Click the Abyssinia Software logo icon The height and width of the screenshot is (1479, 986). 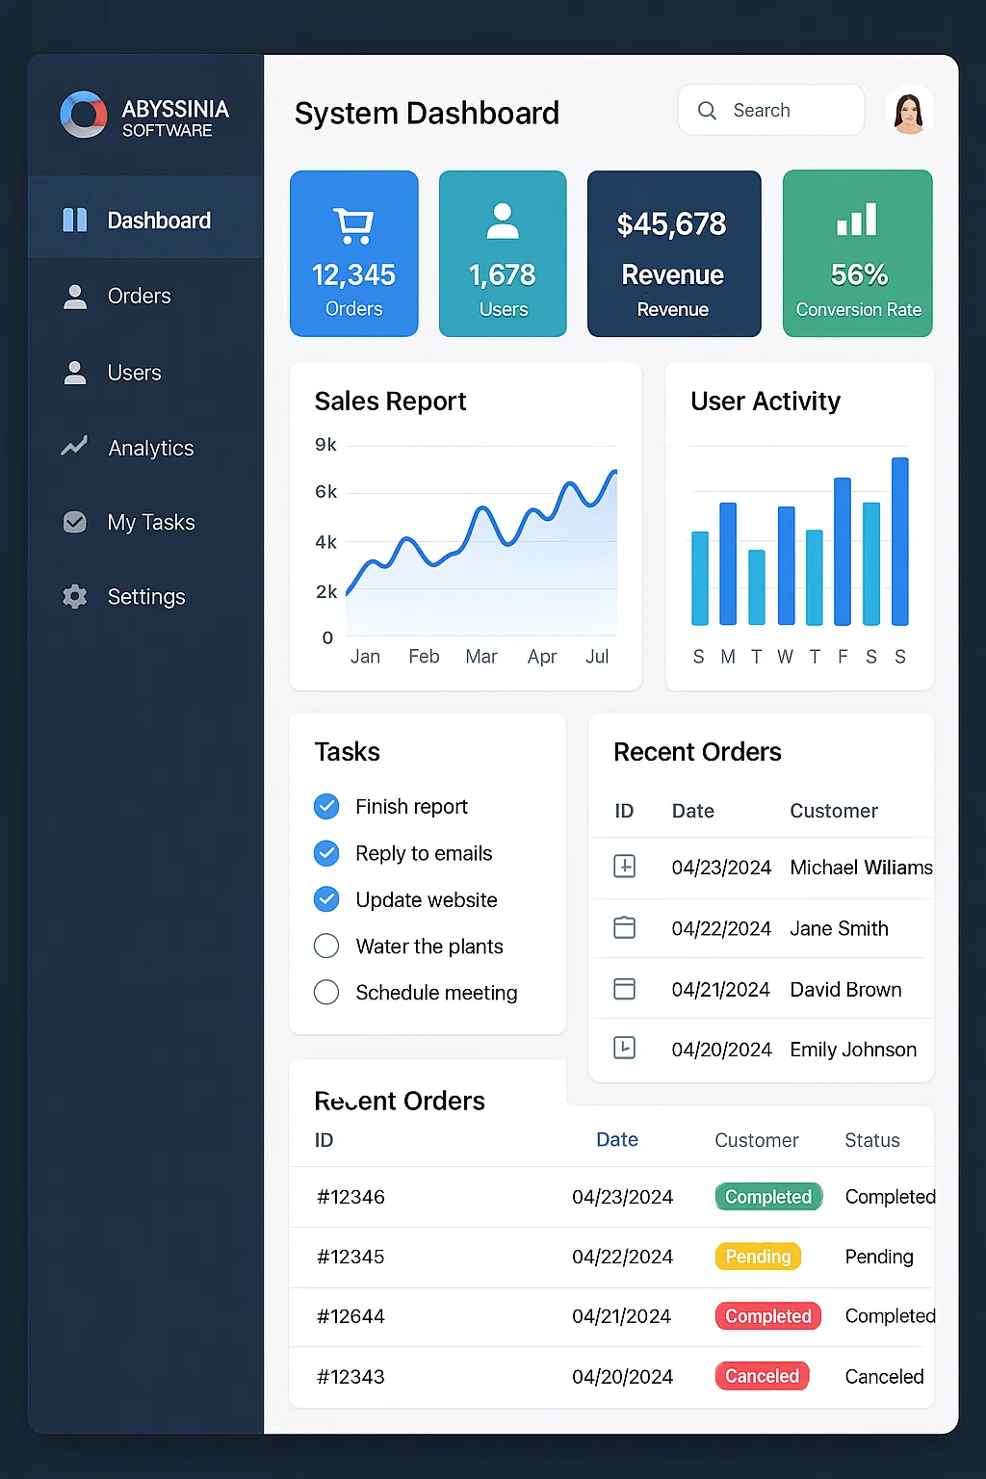[x=84, y=116]
